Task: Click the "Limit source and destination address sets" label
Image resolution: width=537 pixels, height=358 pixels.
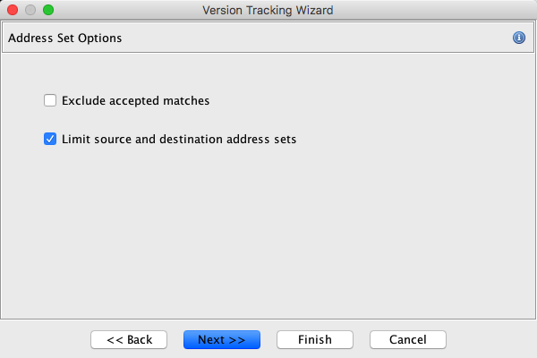Action: coord(179,139)
